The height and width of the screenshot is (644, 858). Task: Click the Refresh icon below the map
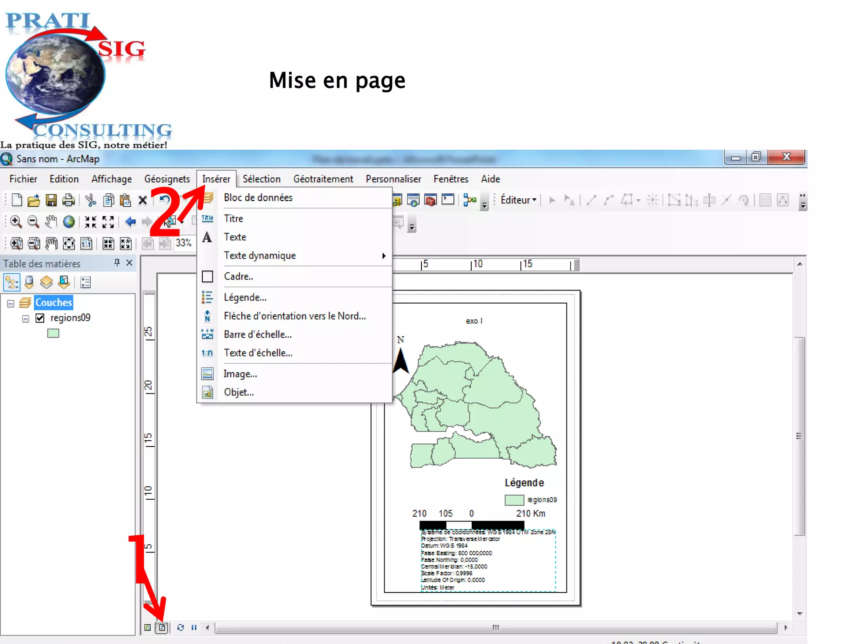pos(181,628)
